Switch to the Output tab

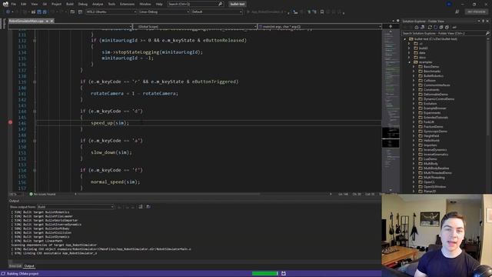(29, 266)
